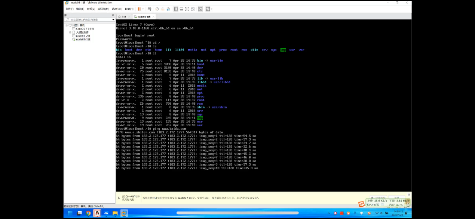The height and width of the screenshot is (219, 475).
Task: Take a snapshot of the virtual machine
Action: click(157, 9)
